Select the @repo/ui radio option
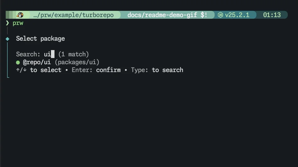This screenshot has width=298, height=167. [18, 62]
